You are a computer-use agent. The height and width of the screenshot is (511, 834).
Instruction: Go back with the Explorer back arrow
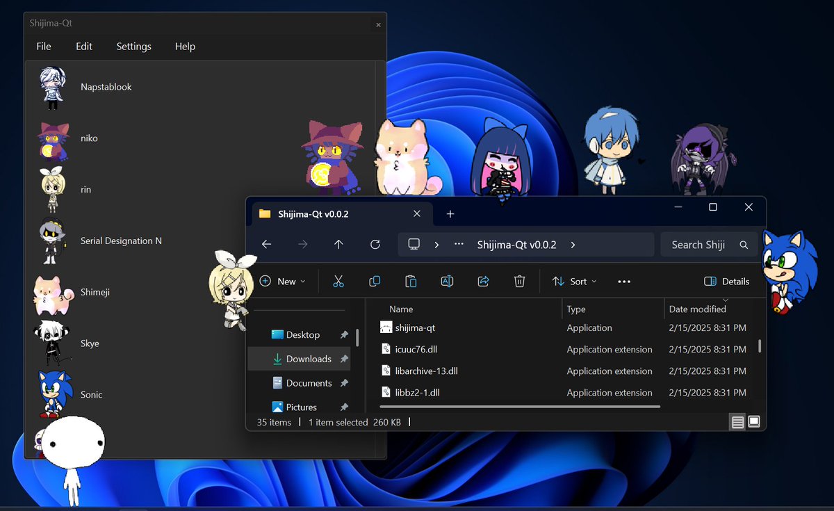click(266, 245)
